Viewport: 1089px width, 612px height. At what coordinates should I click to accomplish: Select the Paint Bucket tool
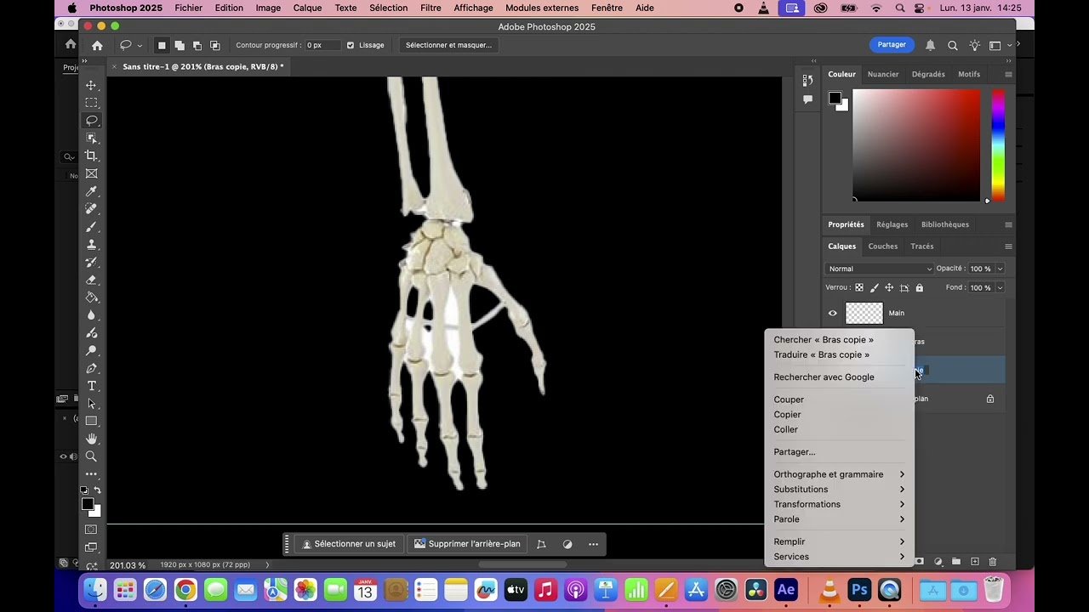(x=91, y=297)
